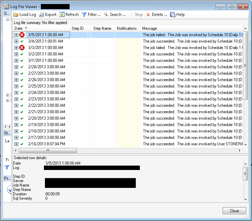Click the Export toolbar icon
This screenshot has width=252, height=221.
(41, 15)
